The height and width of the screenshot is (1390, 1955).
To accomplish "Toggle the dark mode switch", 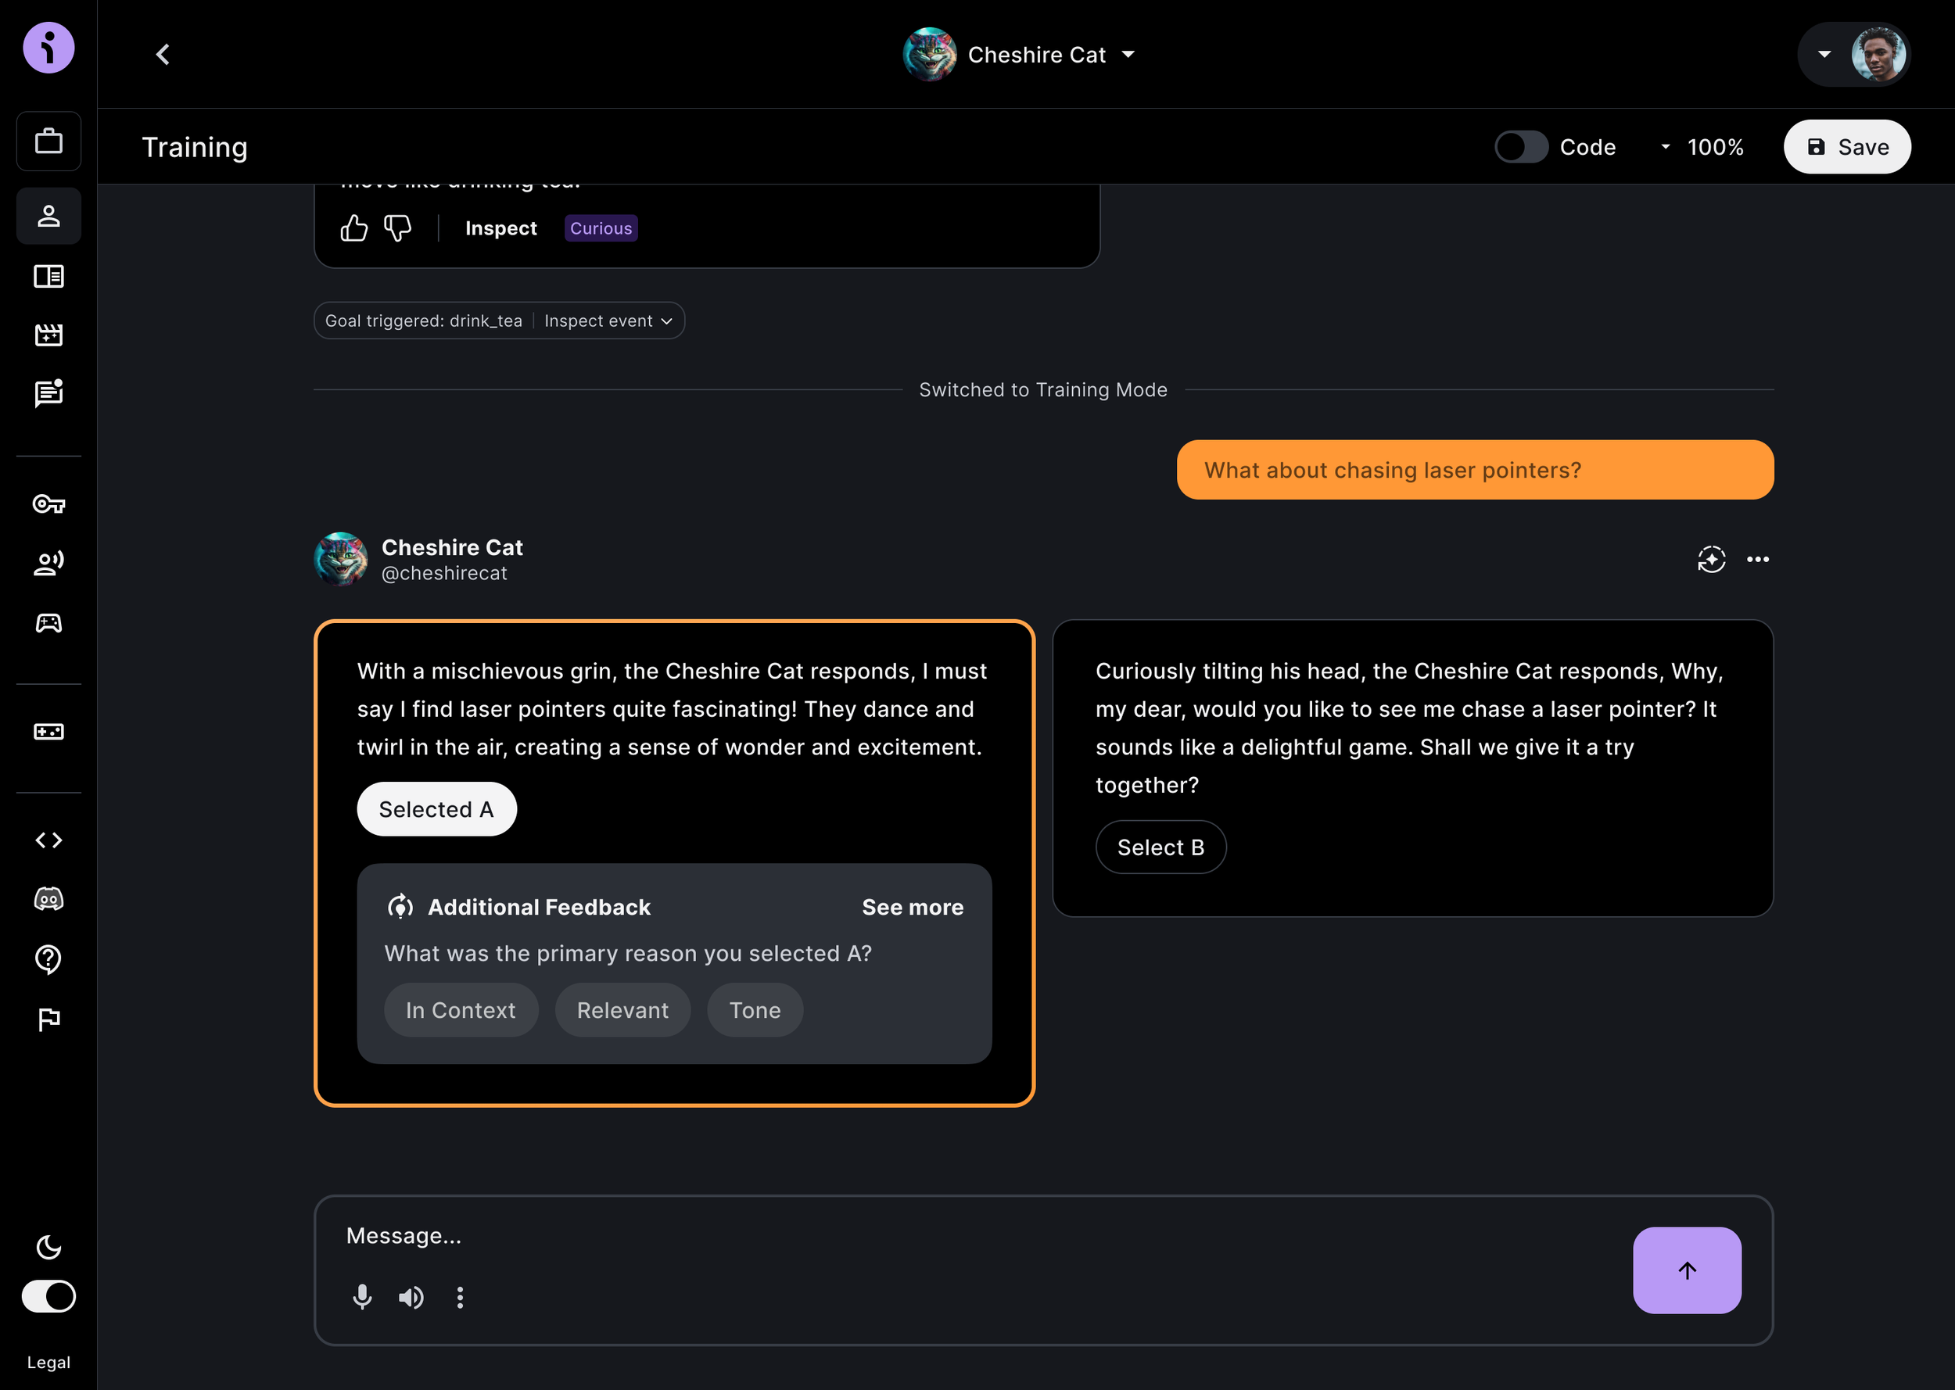I will point(48,1296).
